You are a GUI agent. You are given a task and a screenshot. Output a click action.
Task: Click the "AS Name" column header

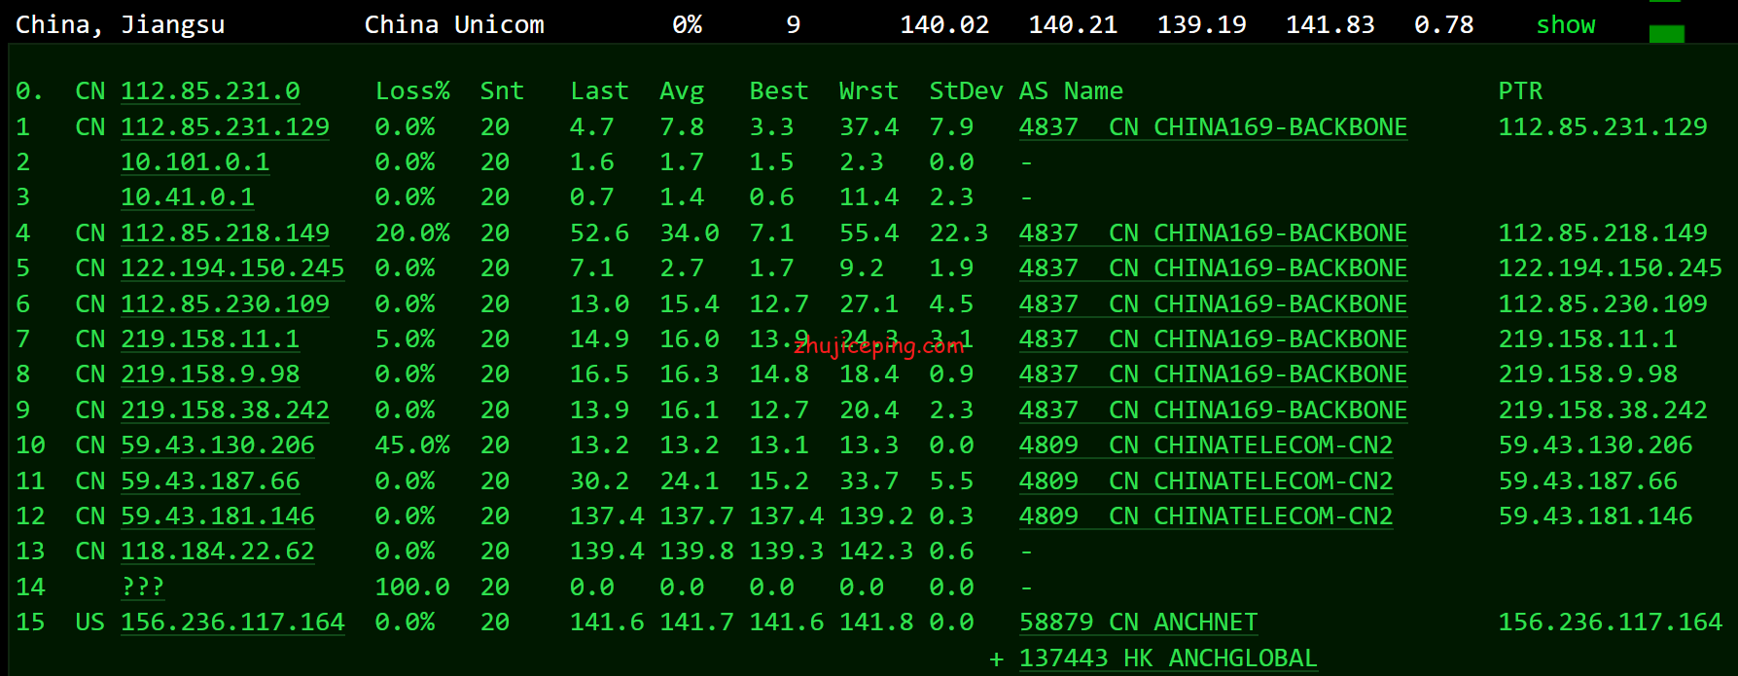click(1071, 91)
